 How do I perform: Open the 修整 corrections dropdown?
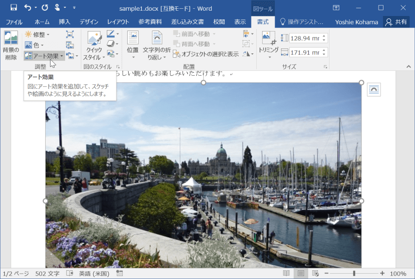[x=37, y=34]
